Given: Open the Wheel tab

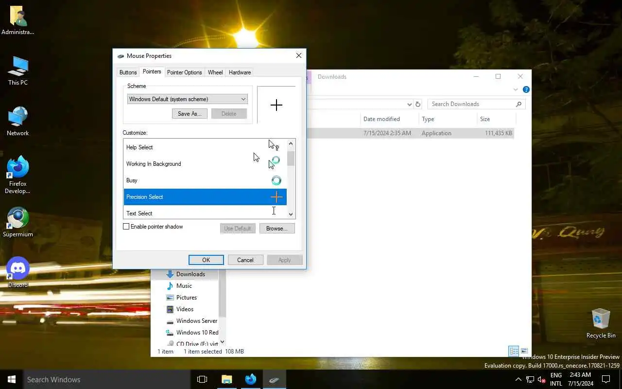Looking at the screenshot, I should tap(215, 72).
